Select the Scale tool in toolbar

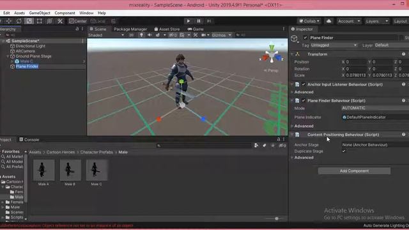pyautogui.click(x=29, y=21)
